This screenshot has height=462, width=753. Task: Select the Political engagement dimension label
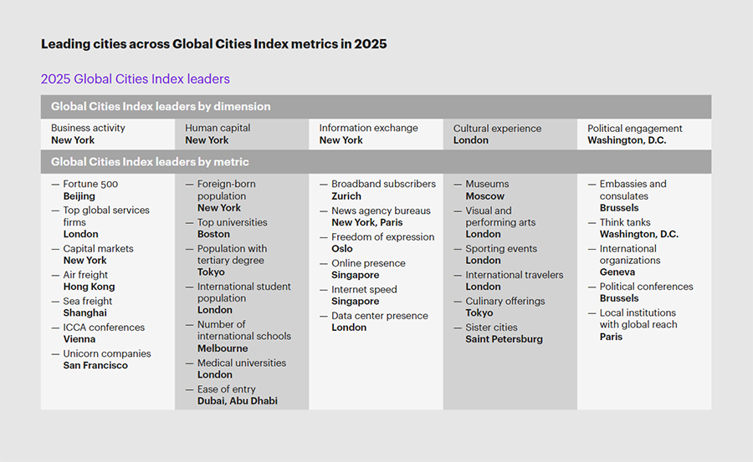pos(634,129)
